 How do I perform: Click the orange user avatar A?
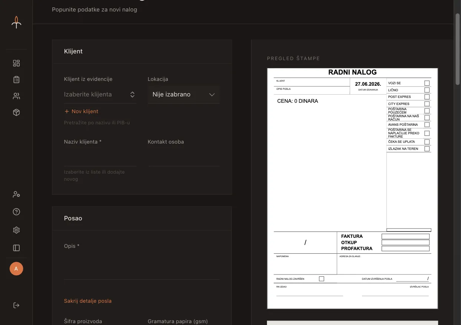[16, 269]
